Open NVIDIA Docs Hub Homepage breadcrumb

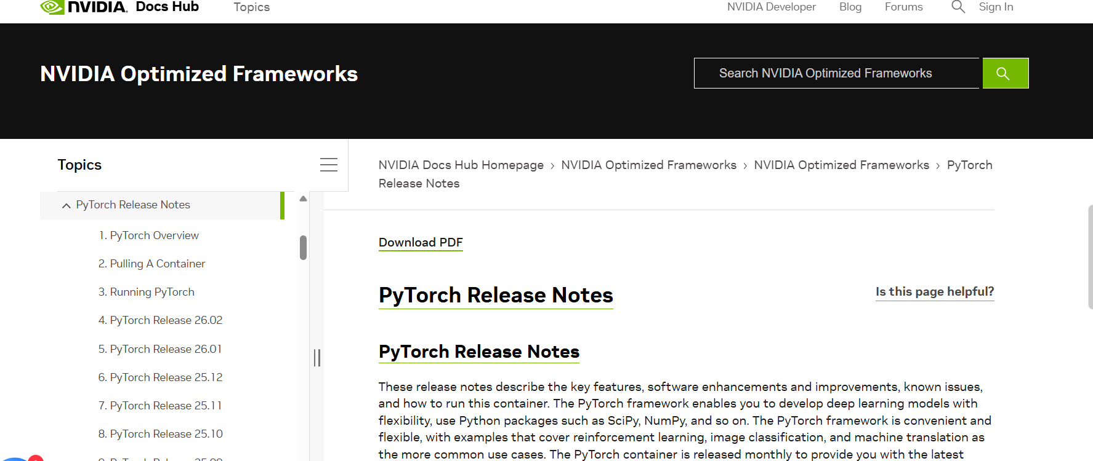(461, 165)
